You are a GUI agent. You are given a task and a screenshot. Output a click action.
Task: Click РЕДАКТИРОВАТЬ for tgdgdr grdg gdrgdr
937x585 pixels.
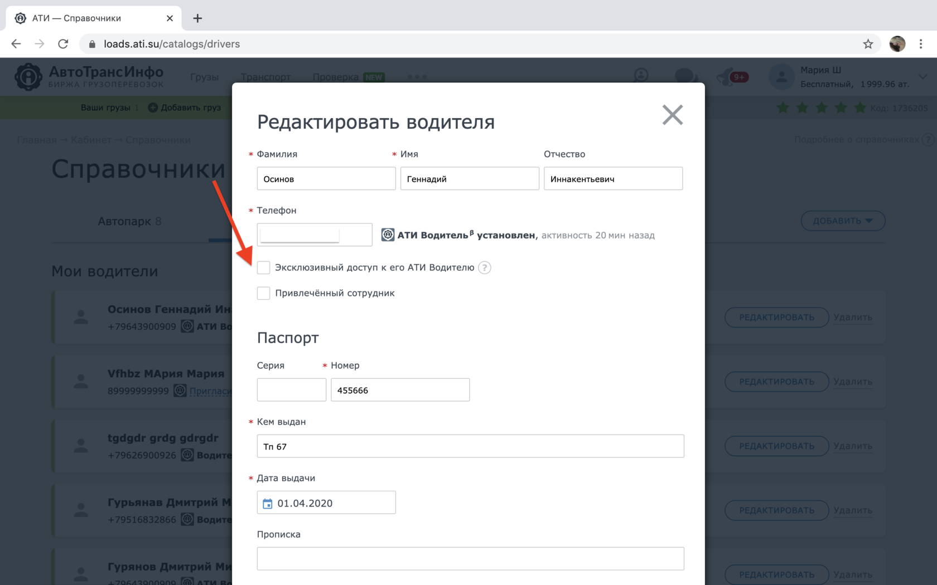pyautogui.click(x=776, y=446)
